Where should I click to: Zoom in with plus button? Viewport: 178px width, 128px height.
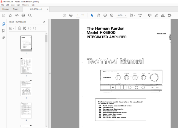click(x=112, y=15)
